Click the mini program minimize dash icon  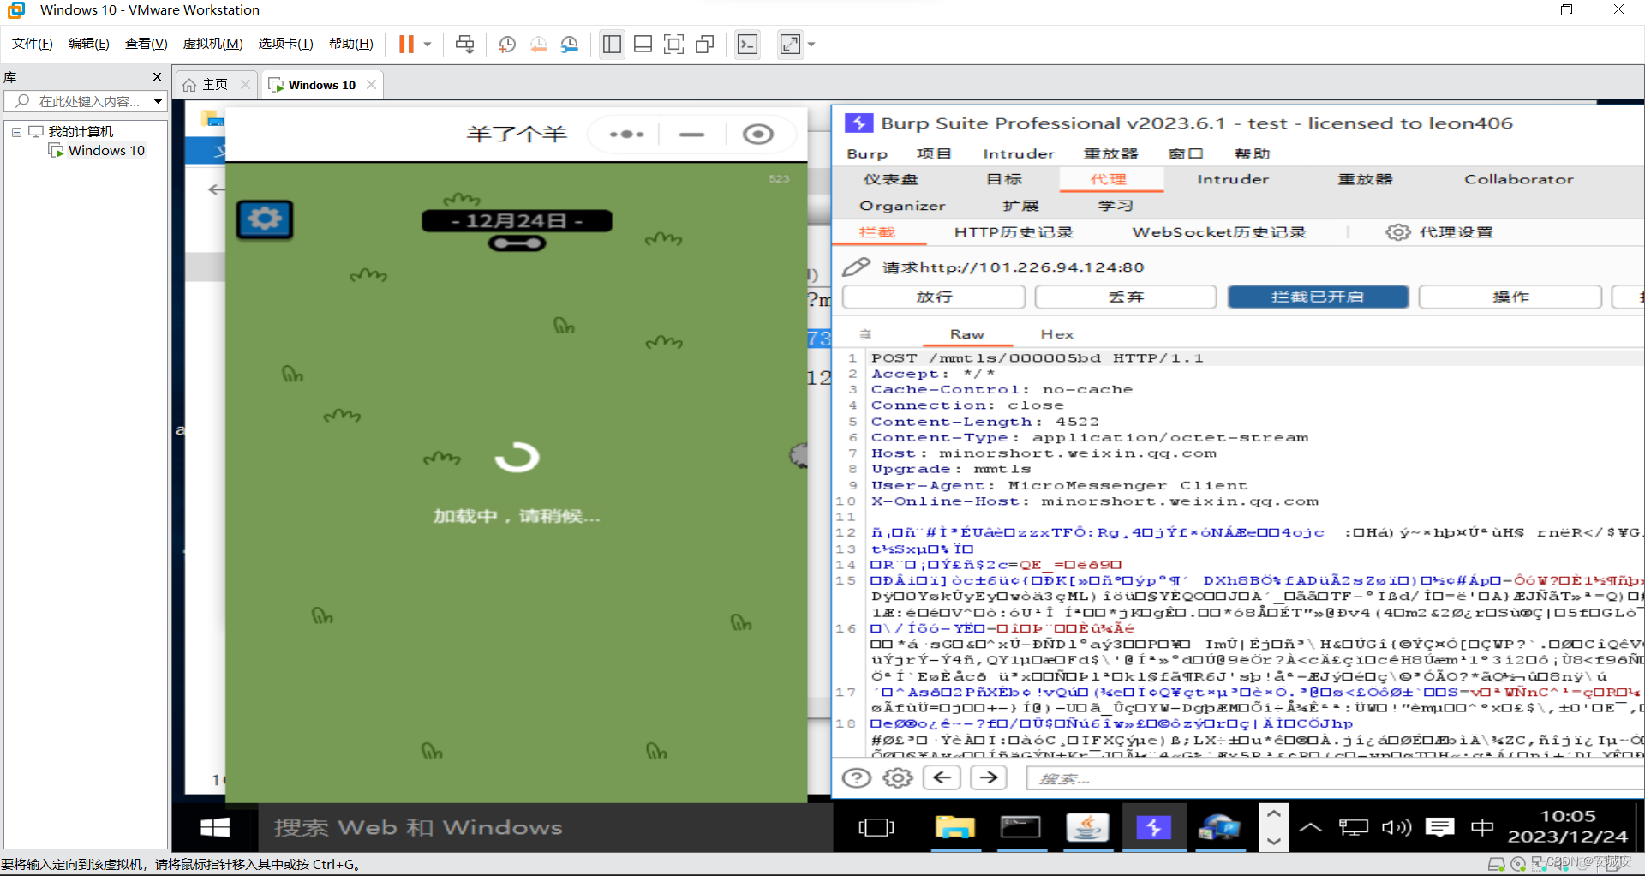point(691,135)
